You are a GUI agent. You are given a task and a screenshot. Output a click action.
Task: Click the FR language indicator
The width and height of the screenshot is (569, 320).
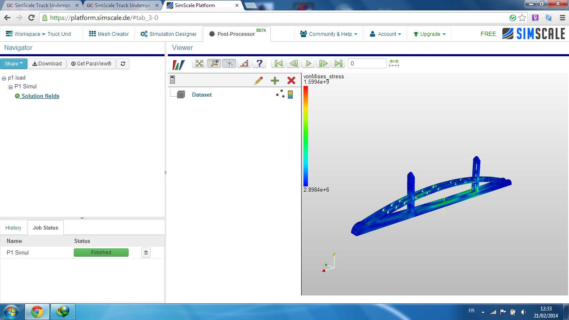point(472,311)
